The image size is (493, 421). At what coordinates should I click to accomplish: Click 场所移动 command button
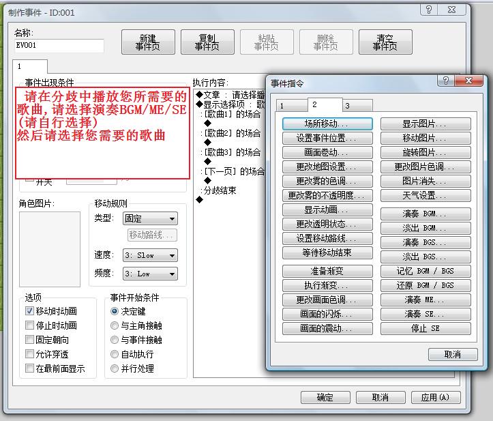(x=327, y=124)
